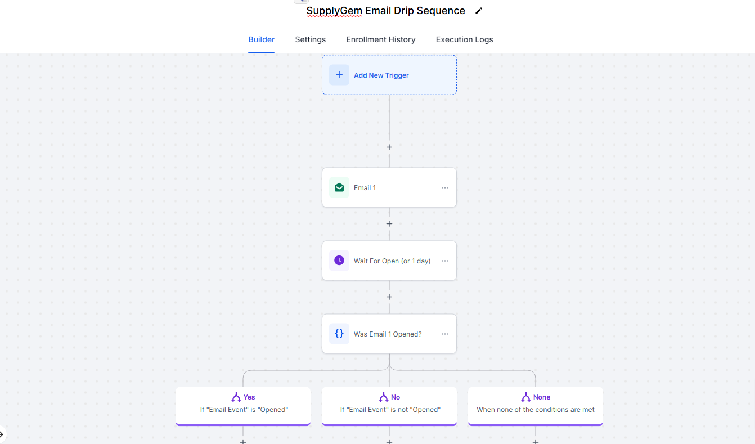
Task: Add a step after Email 1
Action: coord(389,223)
